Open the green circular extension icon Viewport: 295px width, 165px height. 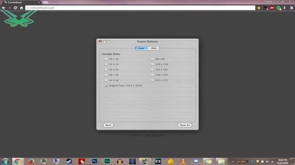click(278, 8)
